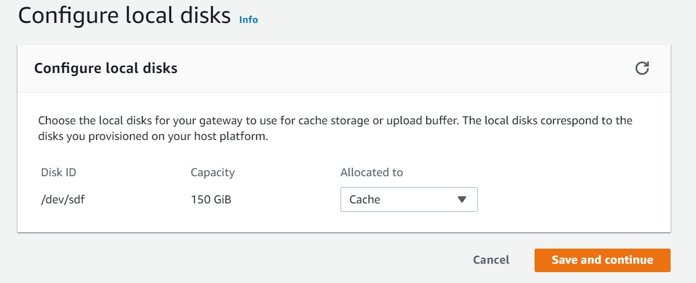This screenshot has height=283, width=696.
Task: Click the large Configure local disks page title
Action: pos(125,16)
